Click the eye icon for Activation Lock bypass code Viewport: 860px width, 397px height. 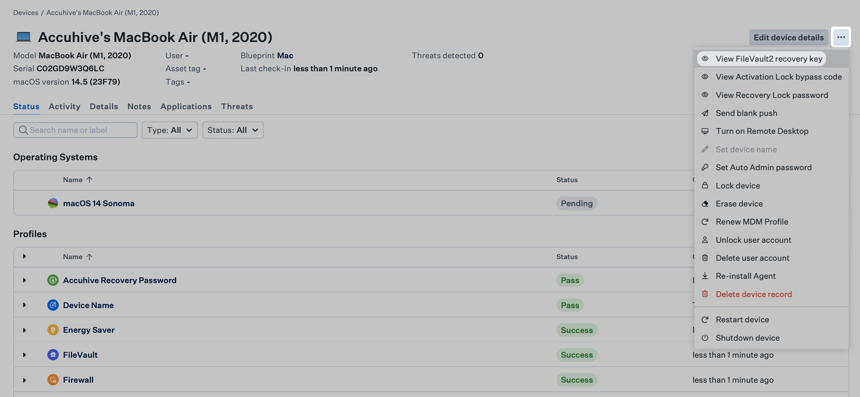pos(705,77)
